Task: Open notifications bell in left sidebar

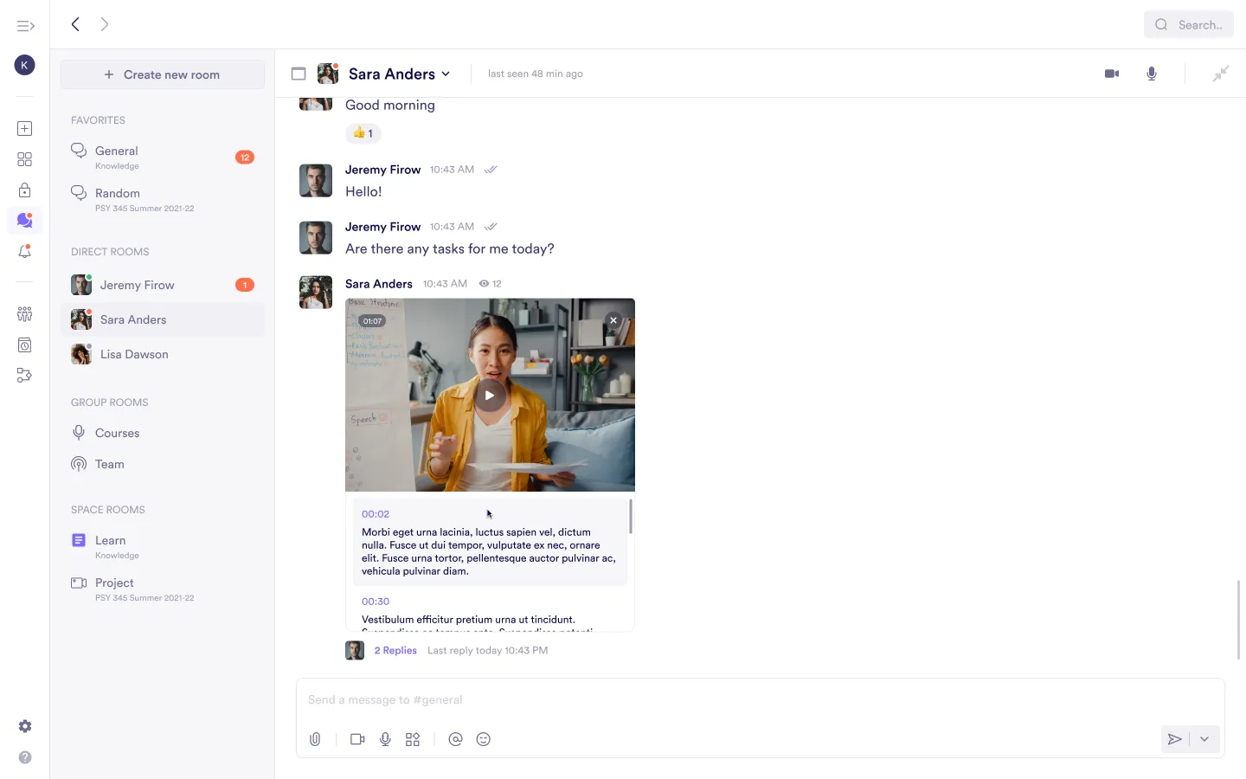Action: (x=24, y=252)
